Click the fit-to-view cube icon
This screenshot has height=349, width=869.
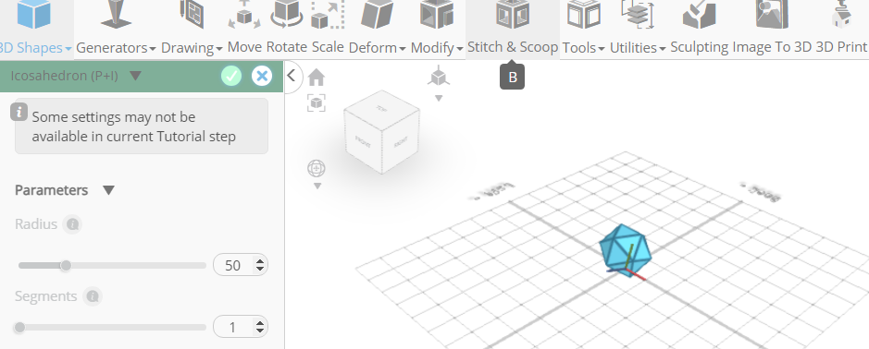(317, 102)
